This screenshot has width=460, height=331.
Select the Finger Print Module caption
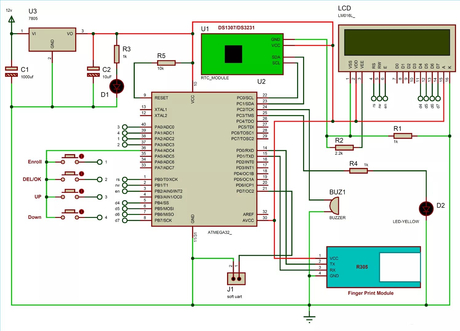tap(371, 293)
